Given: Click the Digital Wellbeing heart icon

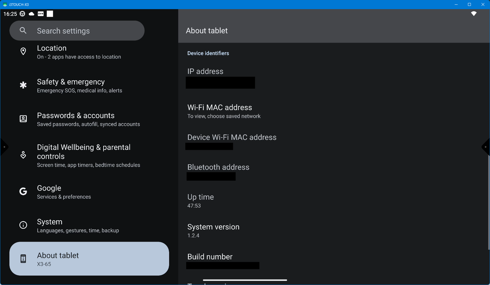Looking at the screenshot, I should point(23,155).
